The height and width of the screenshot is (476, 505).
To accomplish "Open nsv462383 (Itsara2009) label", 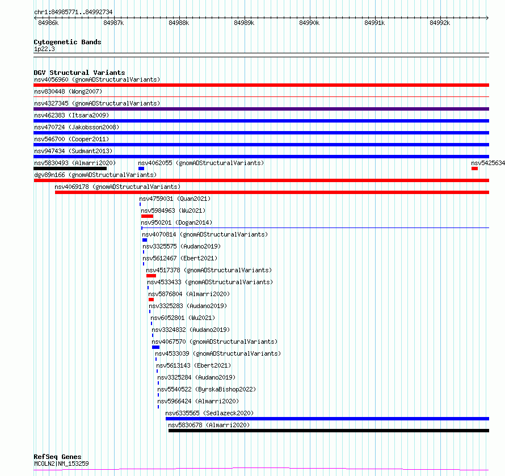I will [71, 115].
